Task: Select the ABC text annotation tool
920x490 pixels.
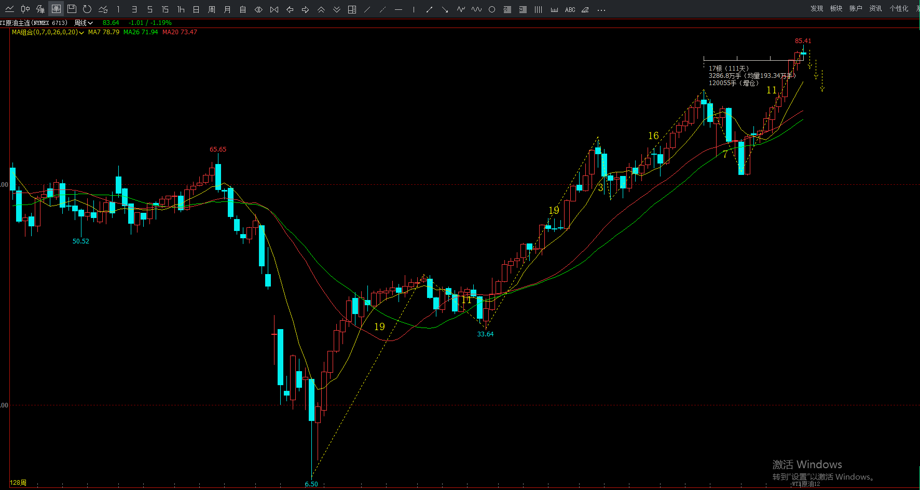Action: (570, 9)
